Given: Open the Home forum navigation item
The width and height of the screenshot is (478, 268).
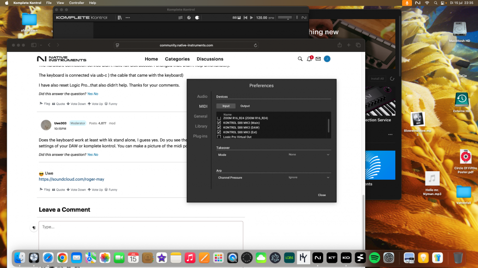Looking at the screenshot, I should 151,59.
